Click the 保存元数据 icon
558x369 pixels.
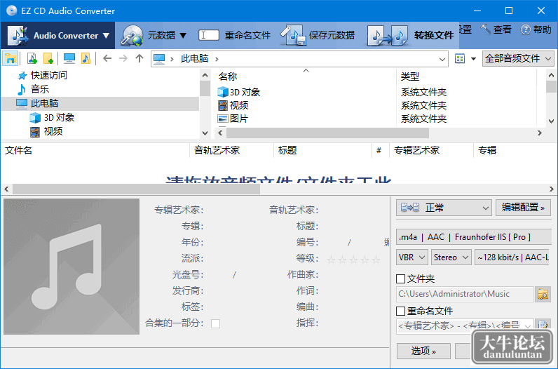(293, 35)
